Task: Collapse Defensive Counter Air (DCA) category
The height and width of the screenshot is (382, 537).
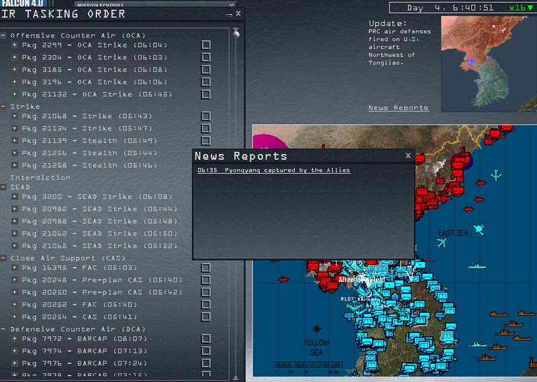Action: [3, 329]
